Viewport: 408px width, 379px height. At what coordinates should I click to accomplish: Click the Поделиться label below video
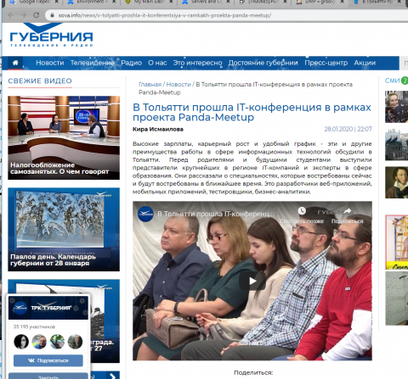253,372
